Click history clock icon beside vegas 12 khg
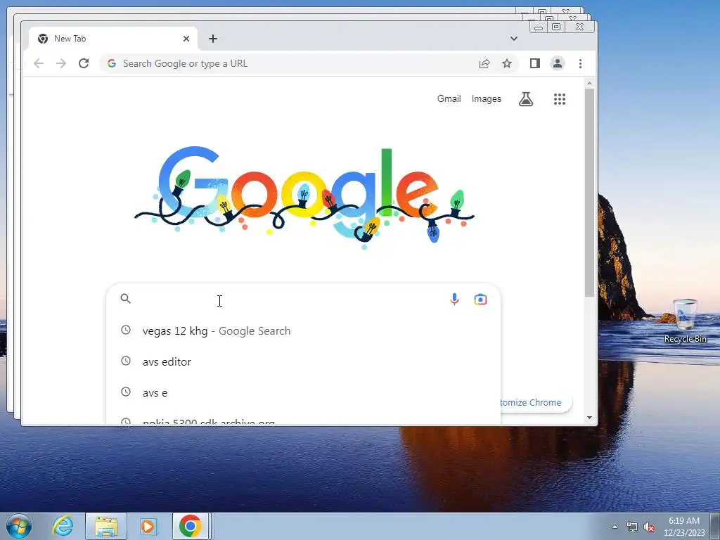Image resolution: width=720 pixels, height=540 pixels. 125,330
